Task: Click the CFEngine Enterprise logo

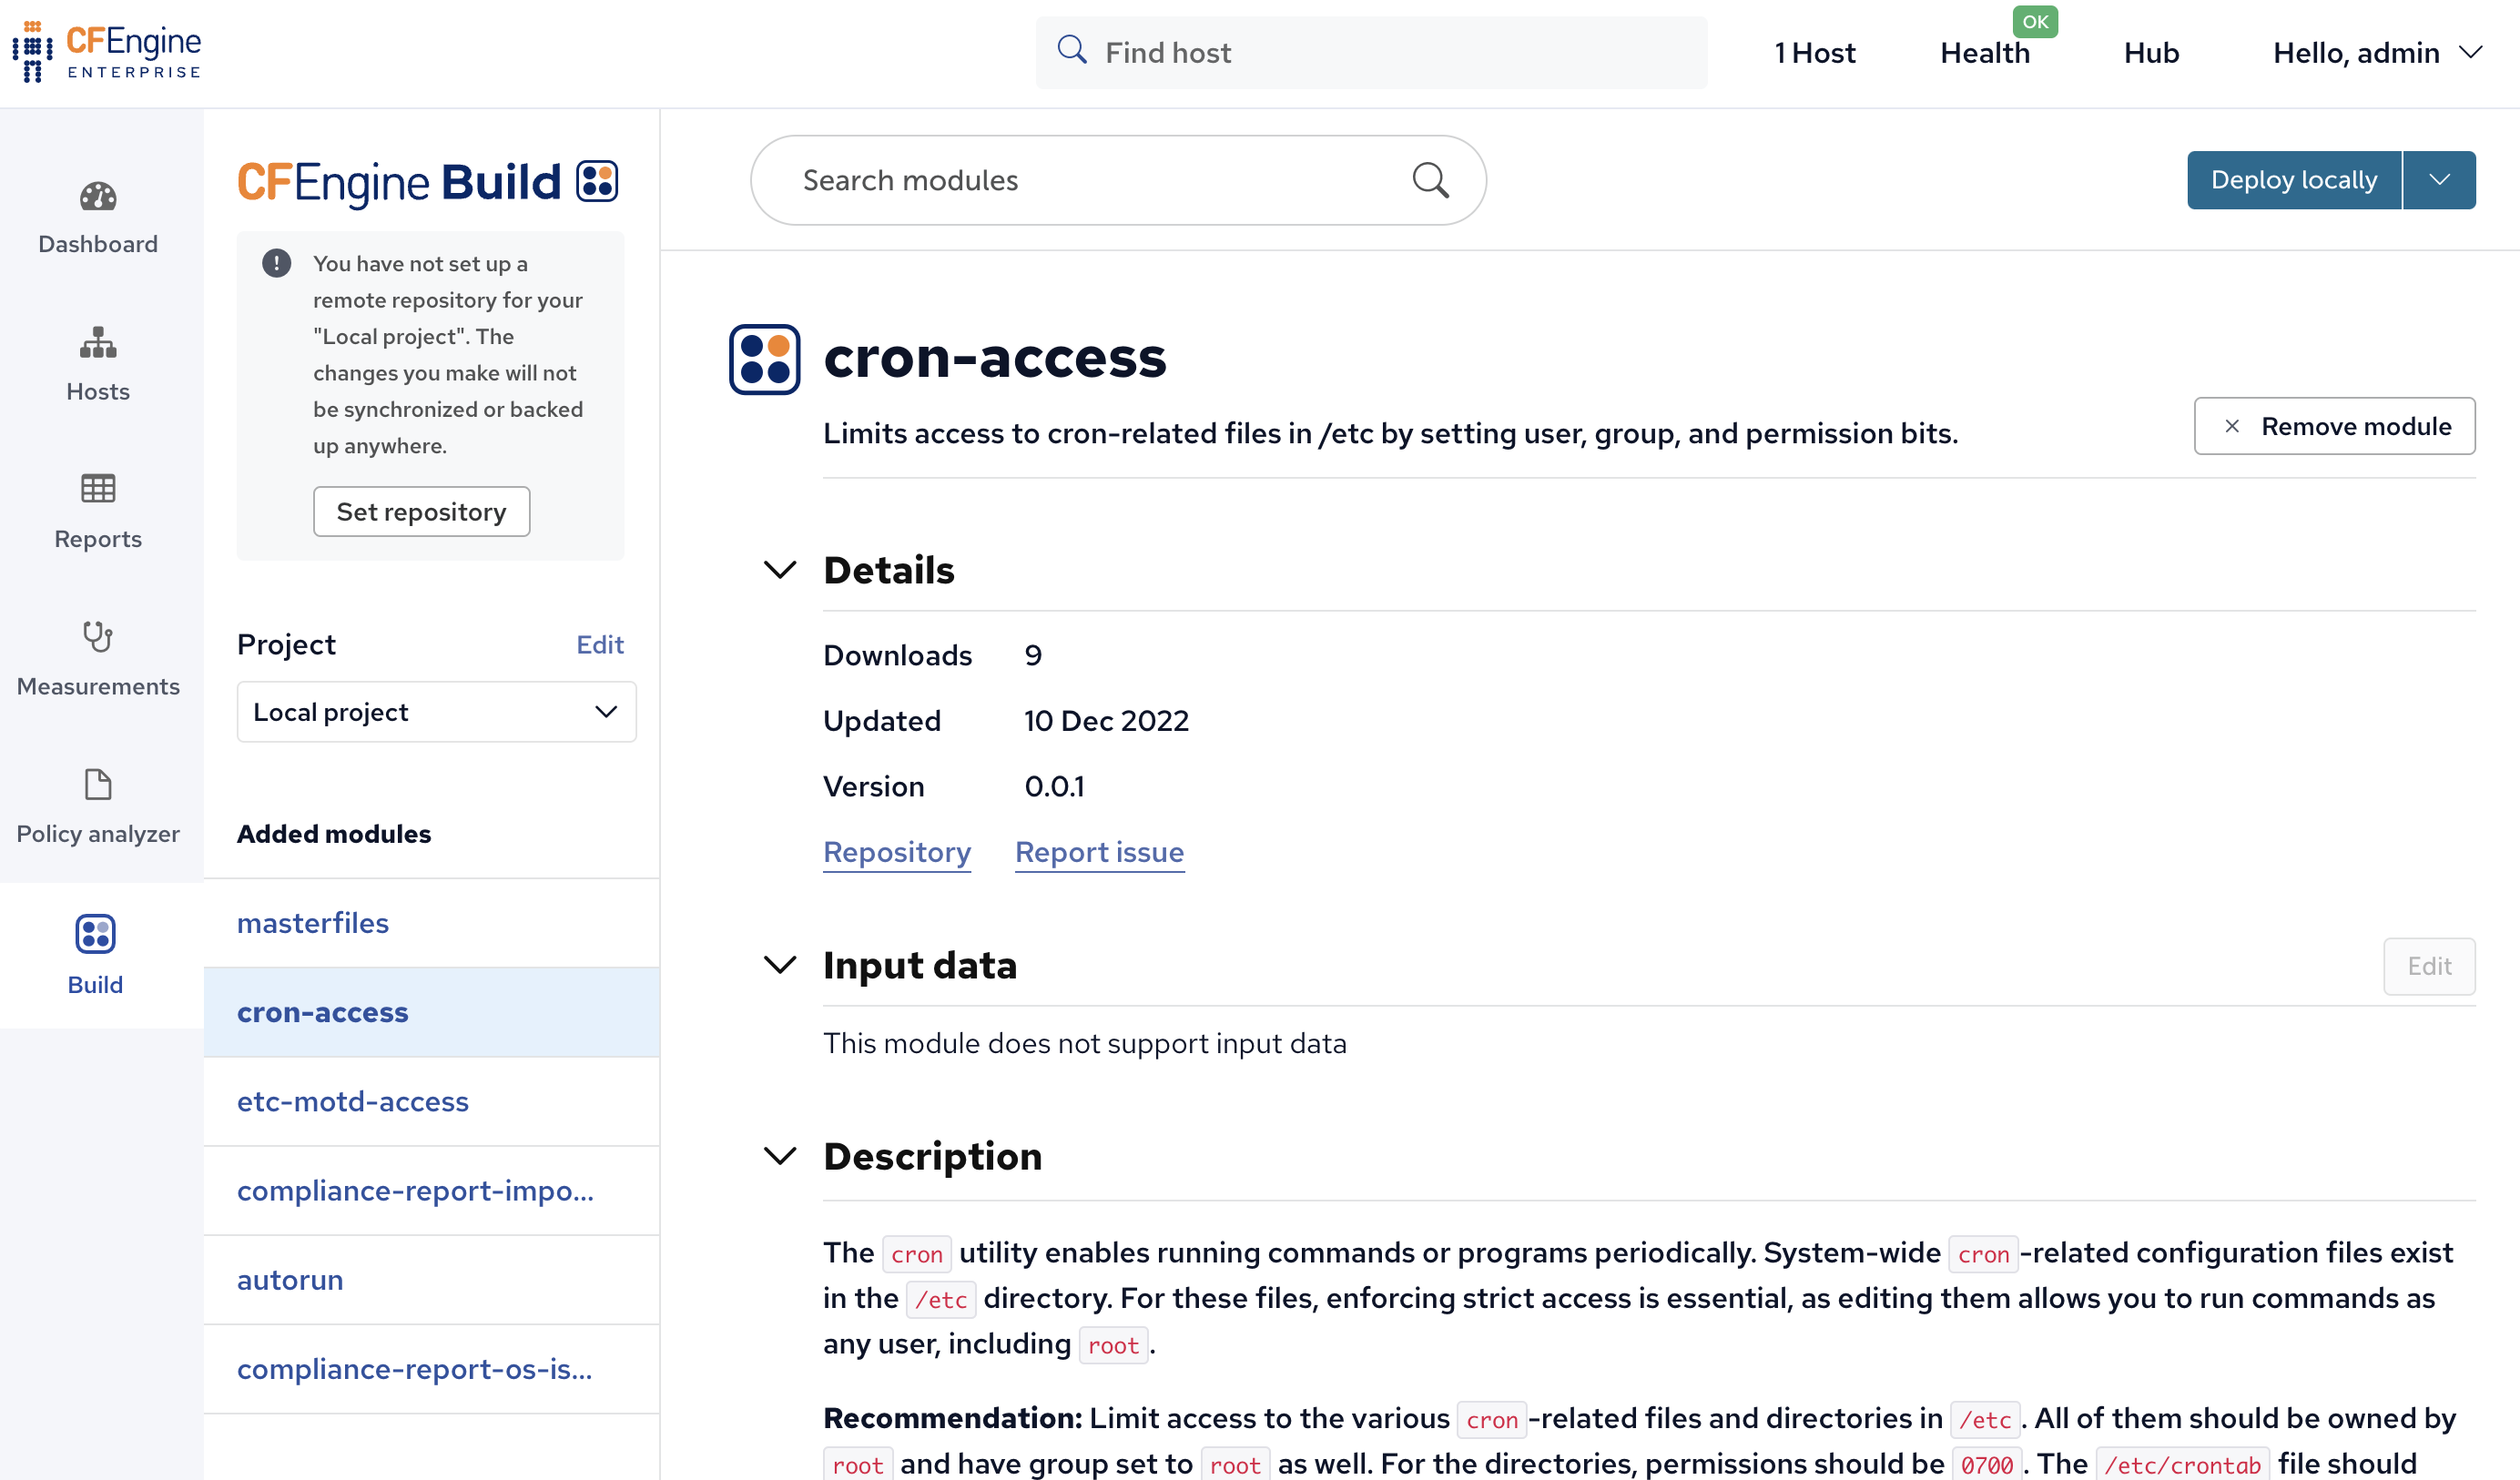Action: tap(107, 52)
